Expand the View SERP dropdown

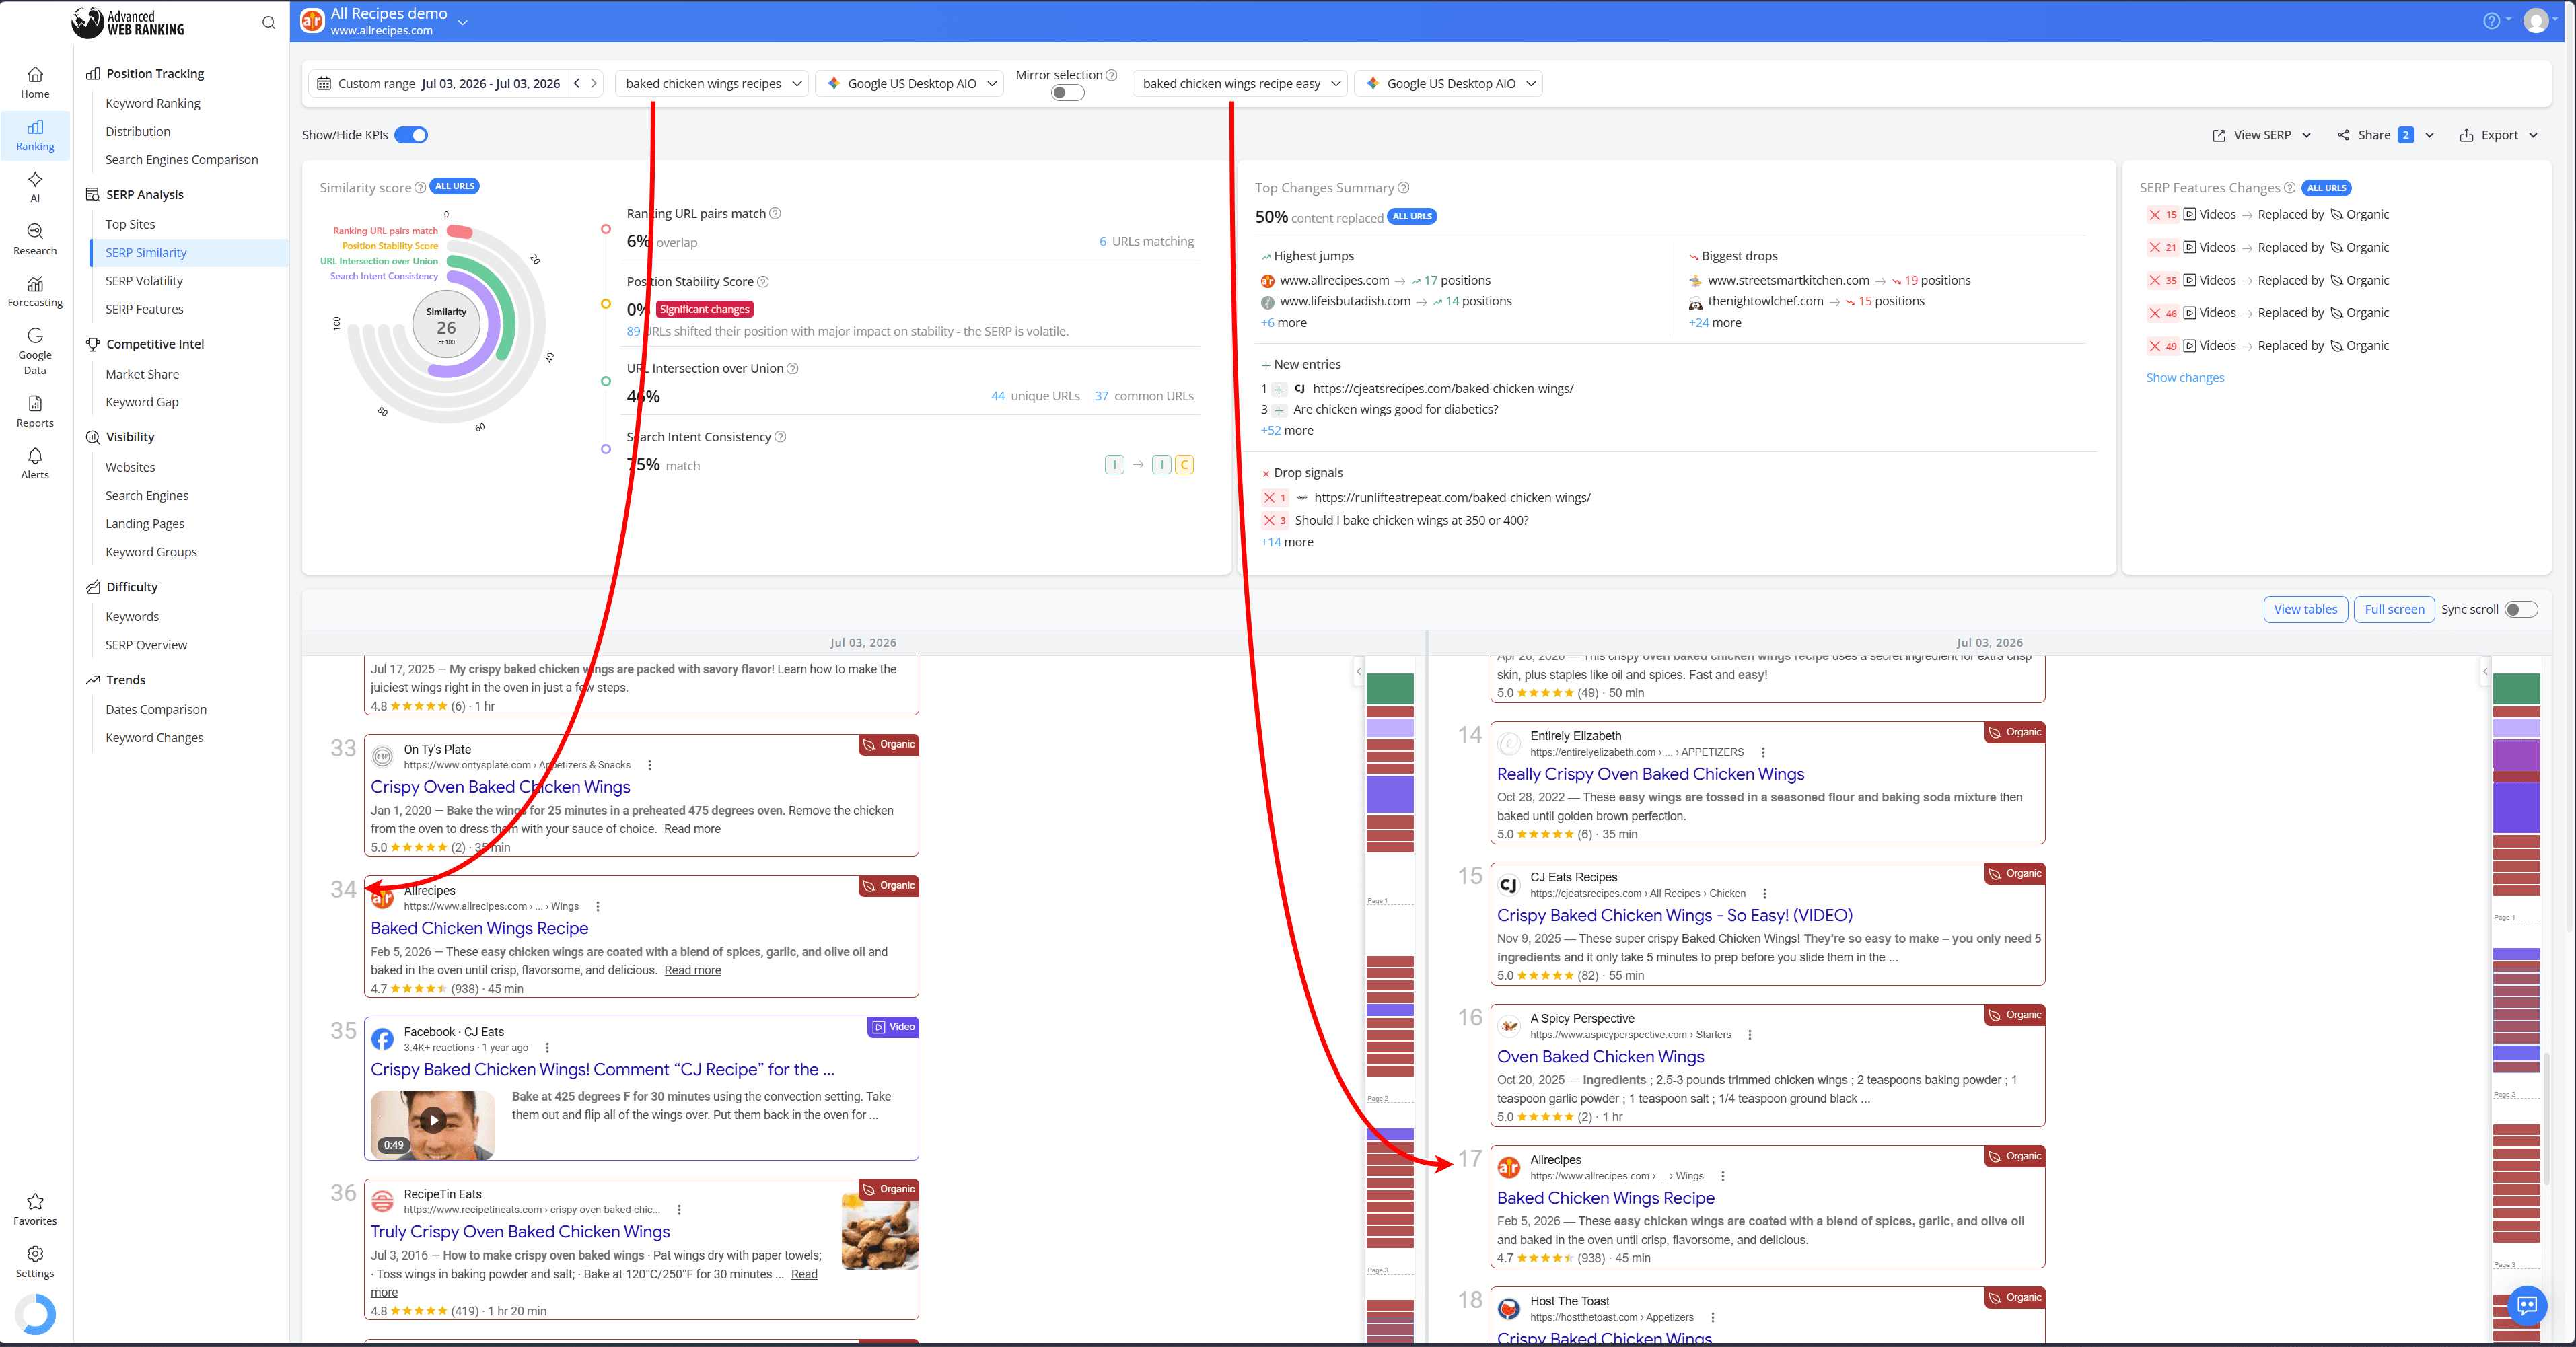2261,135
